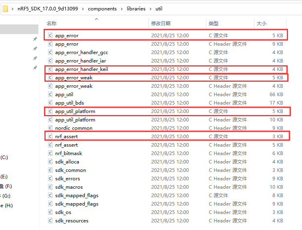Open the (G:) drive in the sidebar
302x230 pixels.
tap(5, 196)
